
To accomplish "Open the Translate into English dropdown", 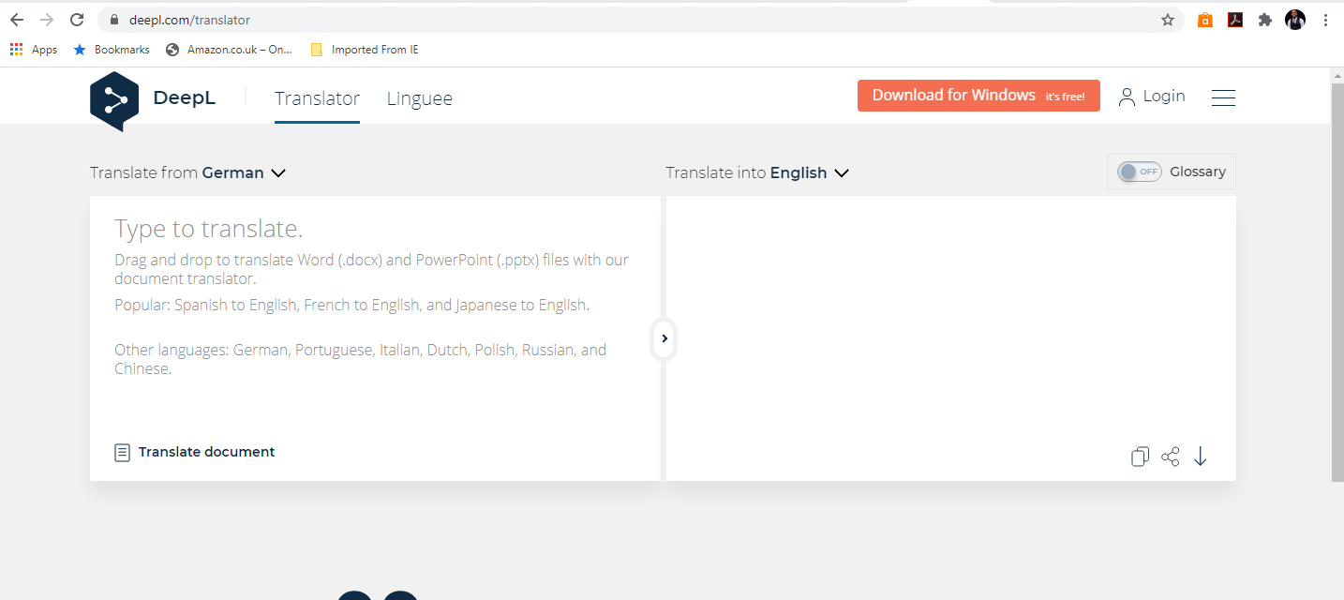I will tap(757, 172).
